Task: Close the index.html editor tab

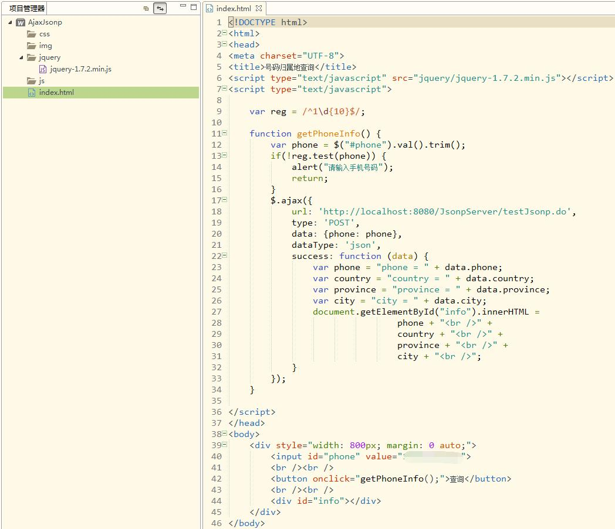Action: tap(259, 8)
